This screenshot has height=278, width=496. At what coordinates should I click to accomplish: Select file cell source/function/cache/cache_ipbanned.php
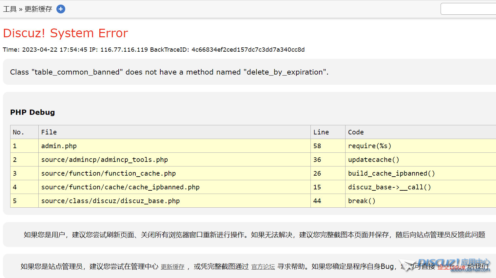pyautogui.click(x=175, y=187)
